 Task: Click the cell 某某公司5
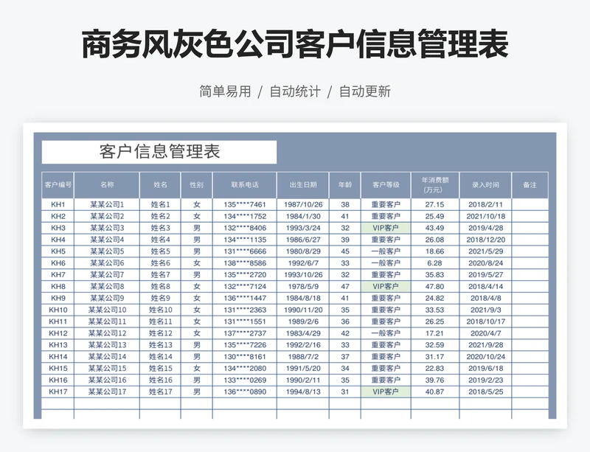pyautogui.click(x=107, y=251)
